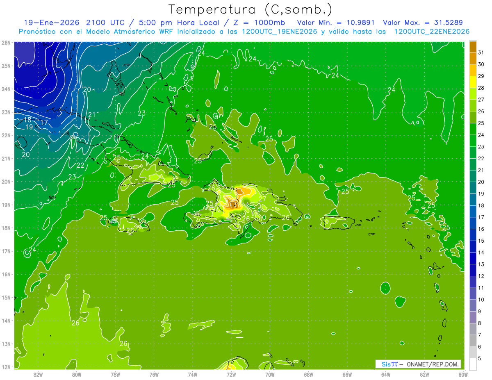The height and width of the screenshot is (380, 492).
Task: Click the 60W longitude axis label
Action: (x=463, y=374)
